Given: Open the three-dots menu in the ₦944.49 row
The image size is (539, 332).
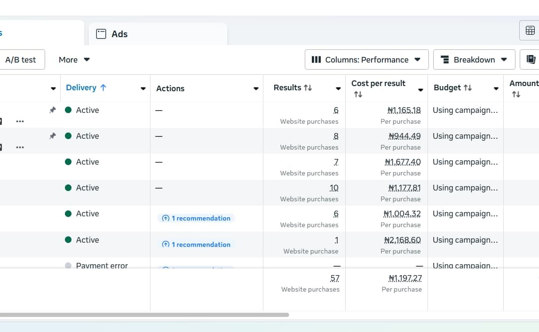Looking at the screenshot, I should (x=20, y=147).
